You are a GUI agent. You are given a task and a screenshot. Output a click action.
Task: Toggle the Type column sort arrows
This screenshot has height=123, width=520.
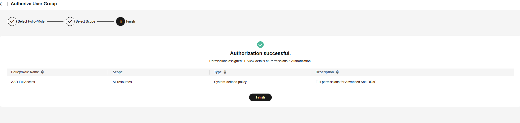[225, 72]
